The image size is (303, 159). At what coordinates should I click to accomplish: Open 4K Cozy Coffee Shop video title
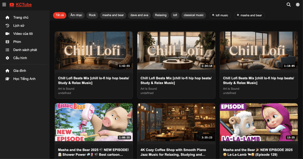tap(173, 152)
